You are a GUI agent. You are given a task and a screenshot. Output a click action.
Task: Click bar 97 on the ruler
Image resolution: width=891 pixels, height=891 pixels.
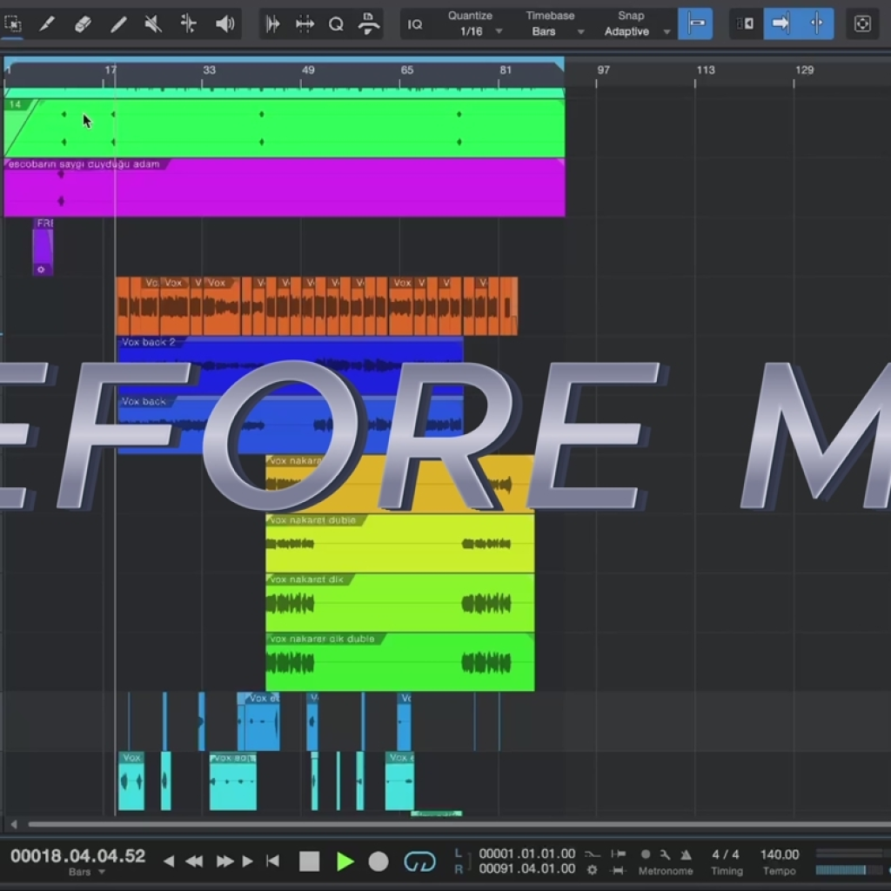pos(604,70)
